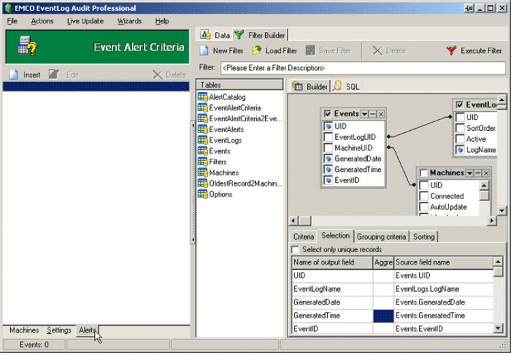Click the OldestRecord2Machin table icon
Viewport: 511px width, 353px height.
point(203,183)
